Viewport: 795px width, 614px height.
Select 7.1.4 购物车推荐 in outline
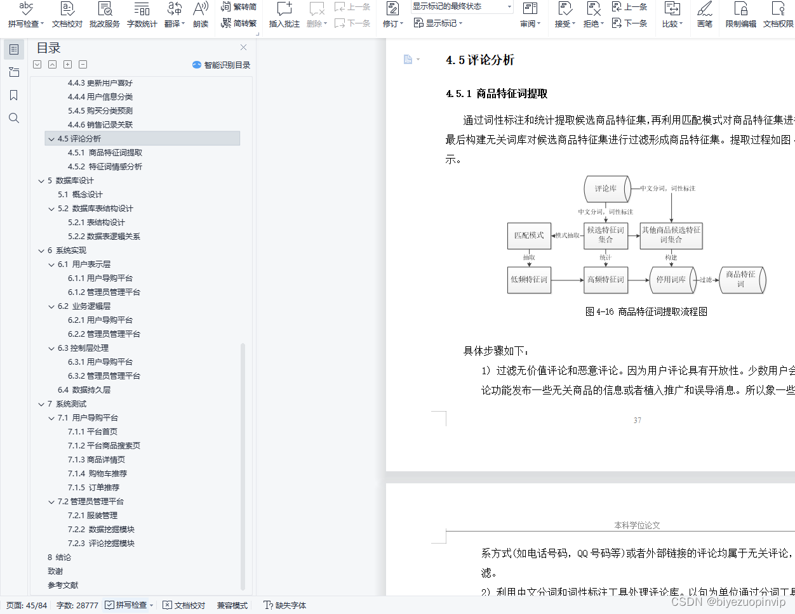(98, 474)
